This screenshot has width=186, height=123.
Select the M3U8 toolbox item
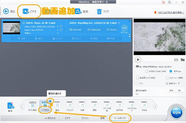coord(144,106)
